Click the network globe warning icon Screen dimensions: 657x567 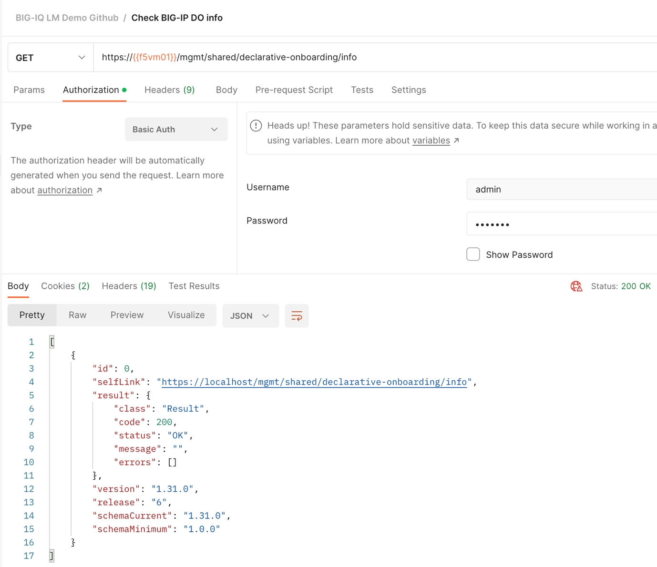576,286
